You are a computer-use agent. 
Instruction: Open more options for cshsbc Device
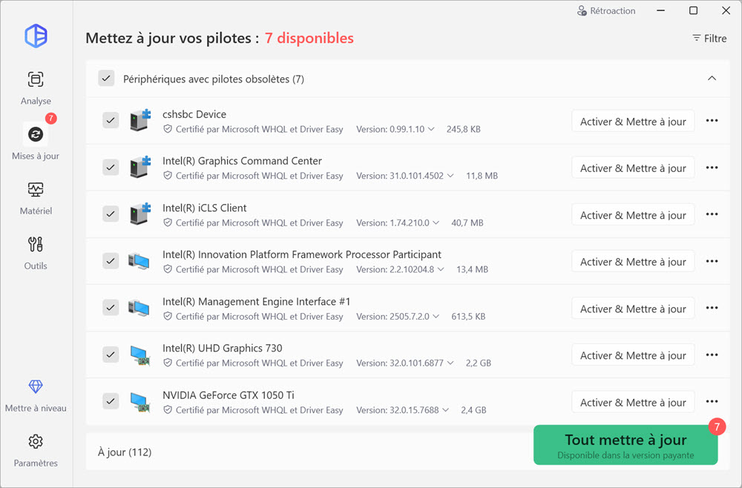pos(712,121)
